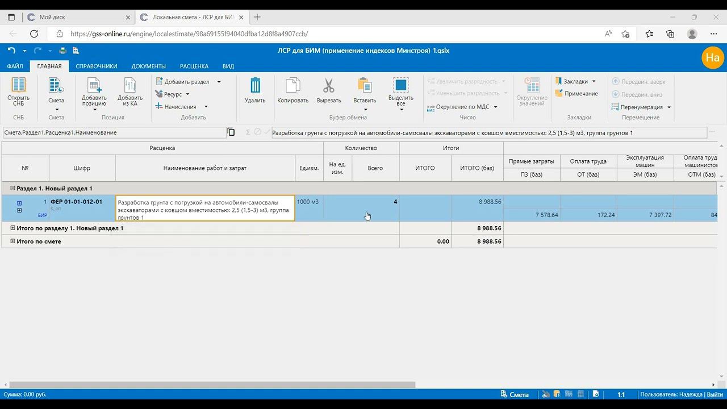Switch to the ДОКУМЕНТЫ tab
This screenshot has height=409, width=727.
pos(149,66)
